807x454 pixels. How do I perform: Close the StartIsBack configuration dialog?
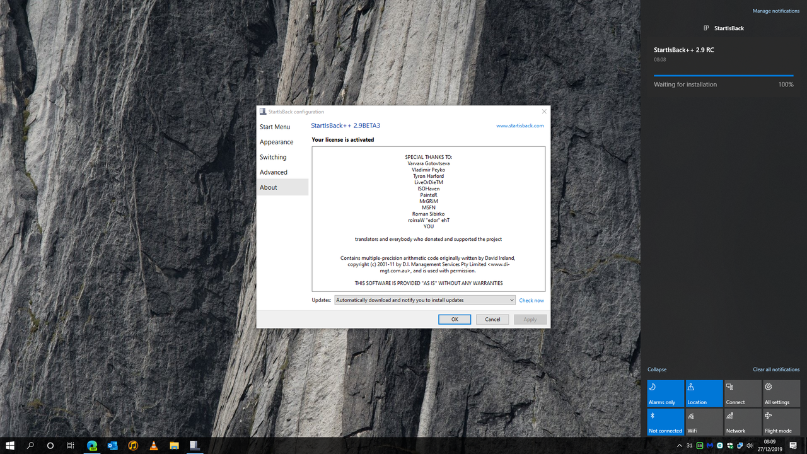(x=544, y=112)
